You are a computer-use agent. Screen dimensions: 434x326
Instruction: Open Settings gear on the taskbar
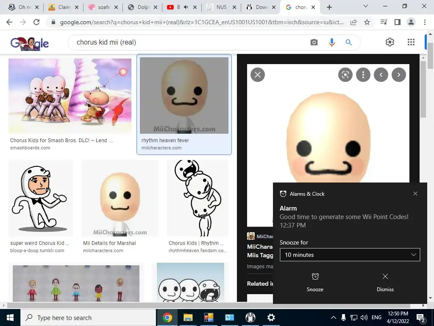click(271, 318)
